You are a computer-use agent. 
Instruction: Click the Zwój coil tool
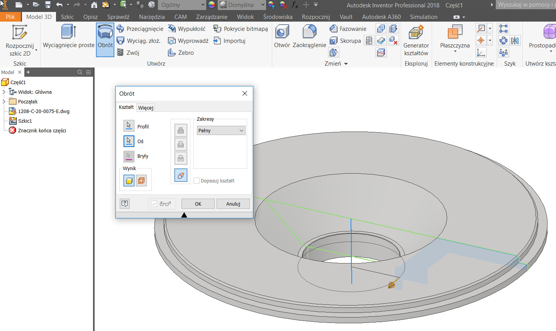click(128, 53)
